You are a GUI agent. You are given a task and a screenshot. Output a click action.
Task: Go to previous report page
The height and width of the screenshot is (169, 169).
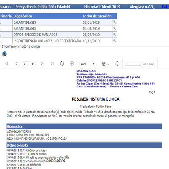click(x=16, y=63)
